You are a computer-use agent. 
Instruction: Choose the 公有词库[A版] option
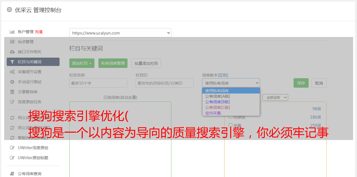(x=231, y=96)
